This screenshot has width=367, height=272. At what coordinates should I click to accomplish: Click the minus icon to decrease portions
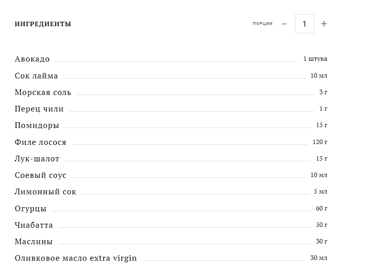pos(284,24)
